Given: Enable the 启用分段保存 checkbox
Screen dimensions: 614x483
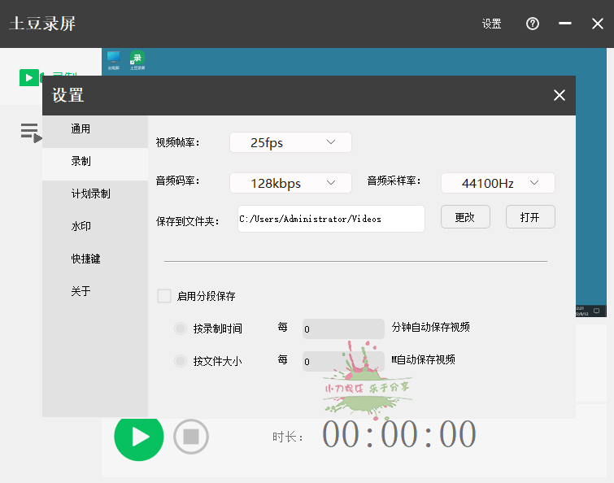Looking at the screenshot, I should (164, 296).
